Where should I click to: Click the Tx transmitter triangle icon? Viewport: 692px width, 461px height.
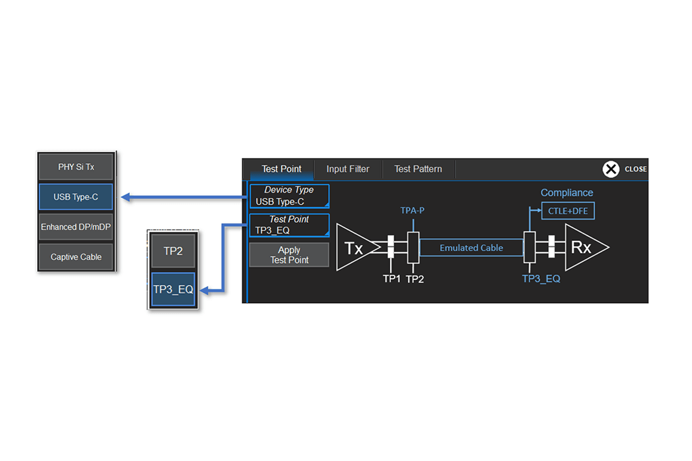(353, 248)
